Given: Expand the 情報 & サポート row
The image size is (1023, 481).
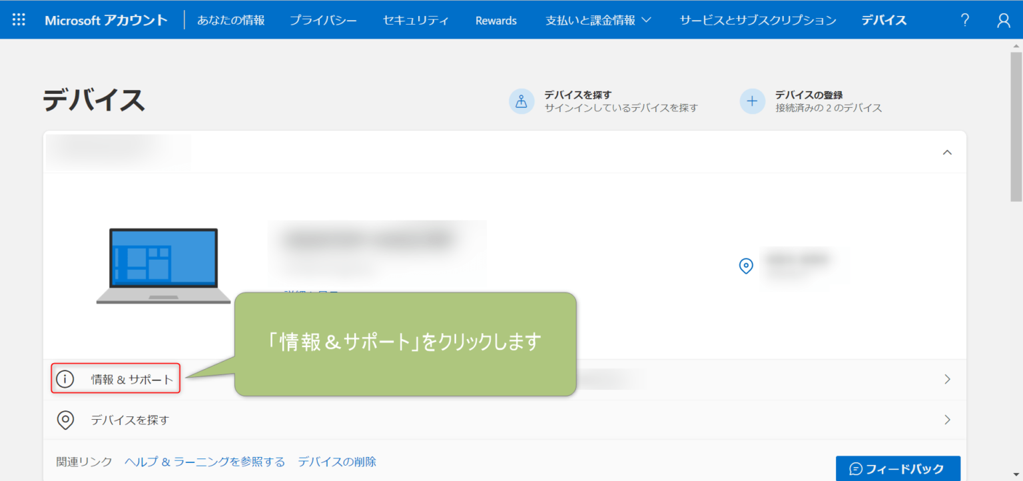Looking at the screenshot, I should coord(947,378).
